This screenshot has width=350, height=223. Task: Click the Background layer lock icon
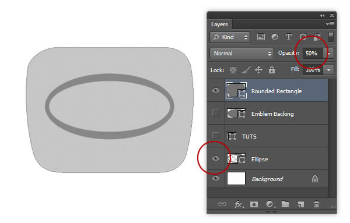(315, 179)
